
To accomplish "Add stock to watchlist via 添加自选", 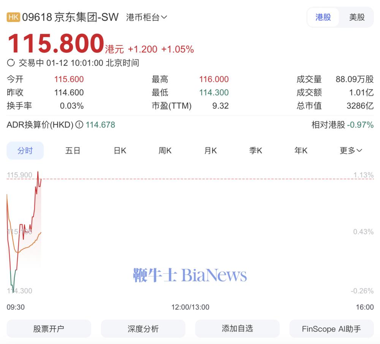I will click(x=237, y=328).
